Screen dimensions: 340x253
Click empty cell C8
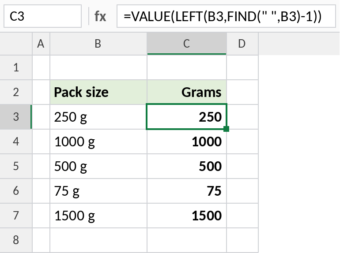tap(187, 240)
